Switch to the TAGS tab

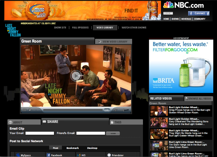tap(126, 122)
